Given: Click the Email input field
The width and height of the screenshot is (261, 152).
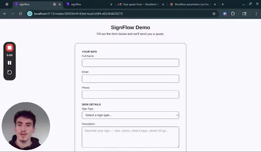Looking at the screenshot, I should pos(130,78).
